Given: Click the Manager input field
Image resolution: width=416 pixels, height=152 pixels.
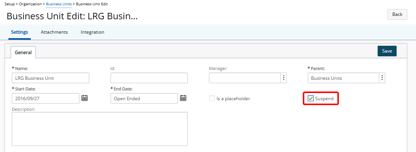Looking at the screenshot, I should pyautogui.click(x=245, y=78).
